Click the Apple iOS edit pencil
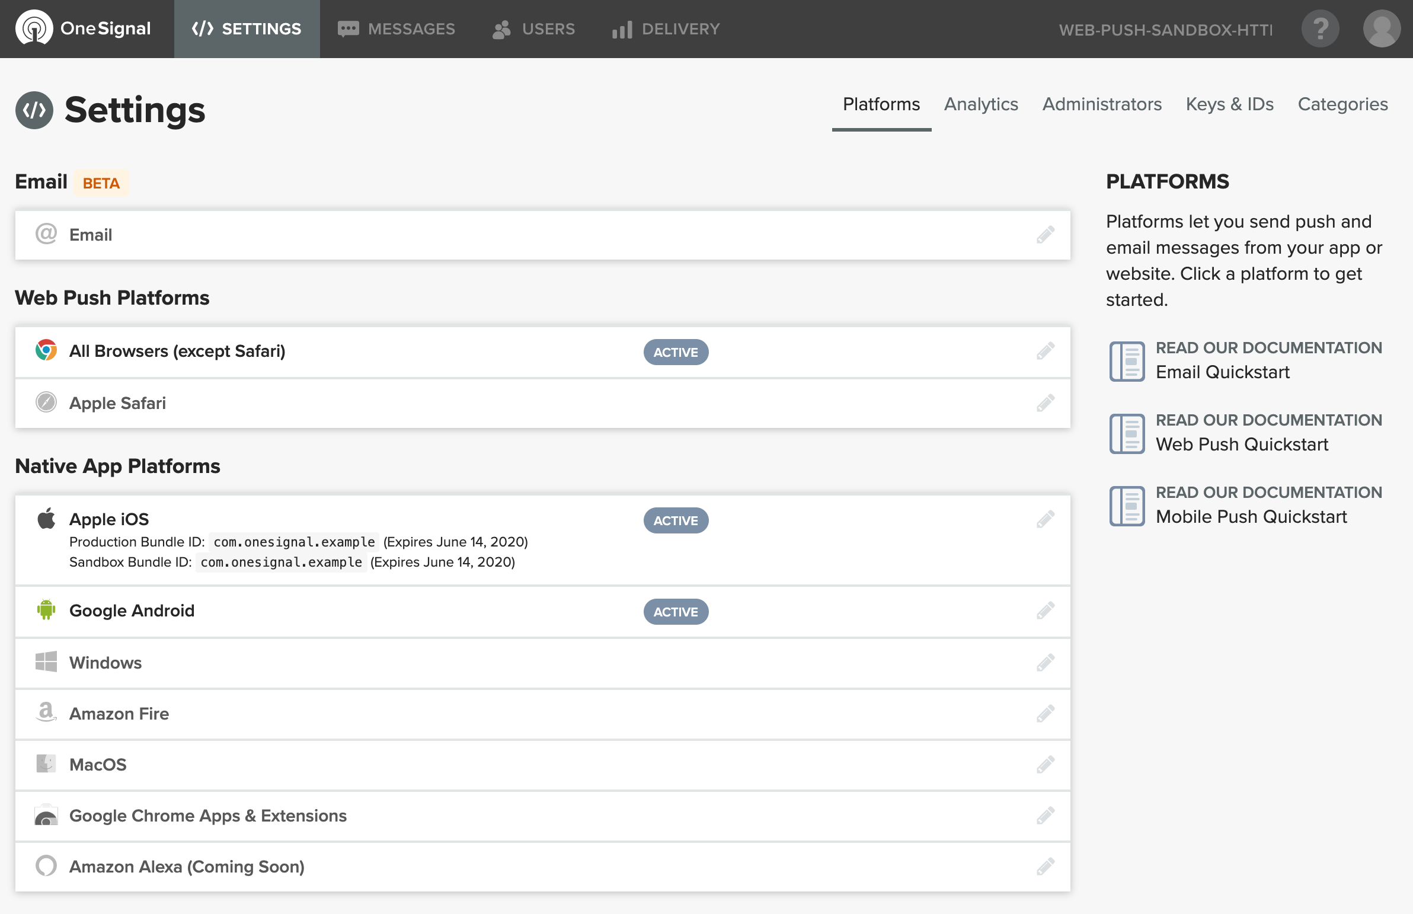Viewport: 1413px width, 914px height. pyautogui.click(x=1045, y=519)
